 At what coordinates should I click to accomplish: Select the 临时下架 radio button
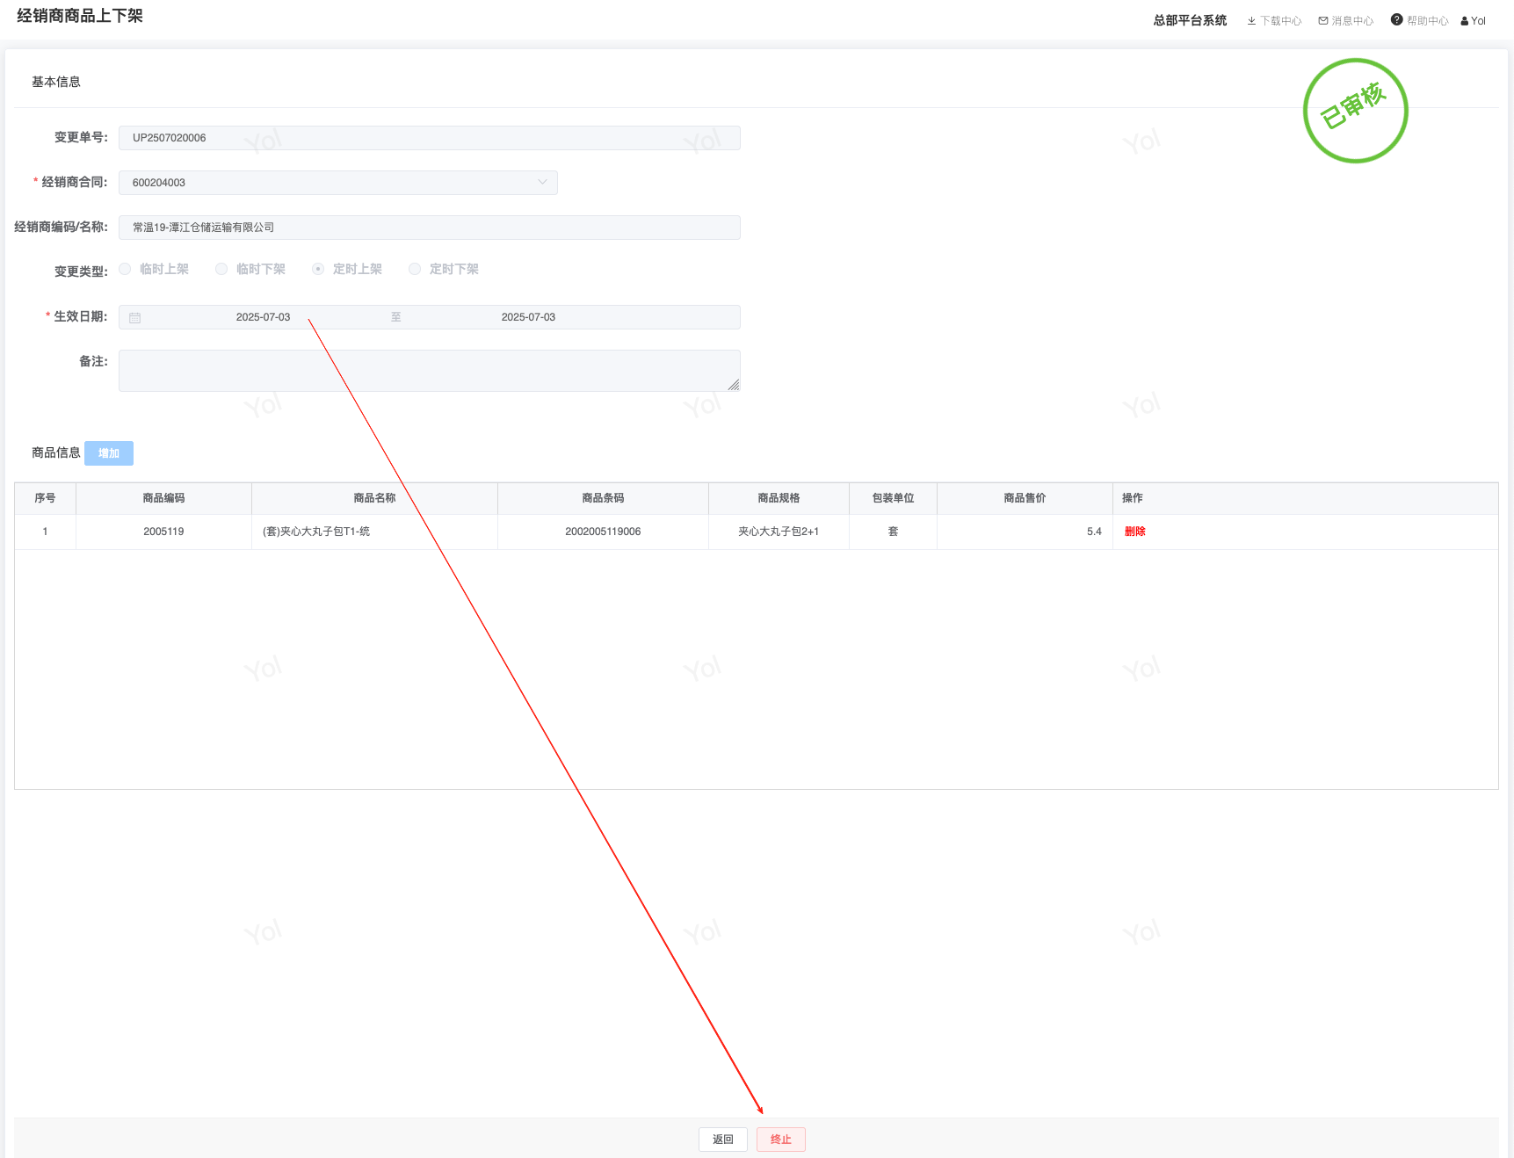pos(221,269)
